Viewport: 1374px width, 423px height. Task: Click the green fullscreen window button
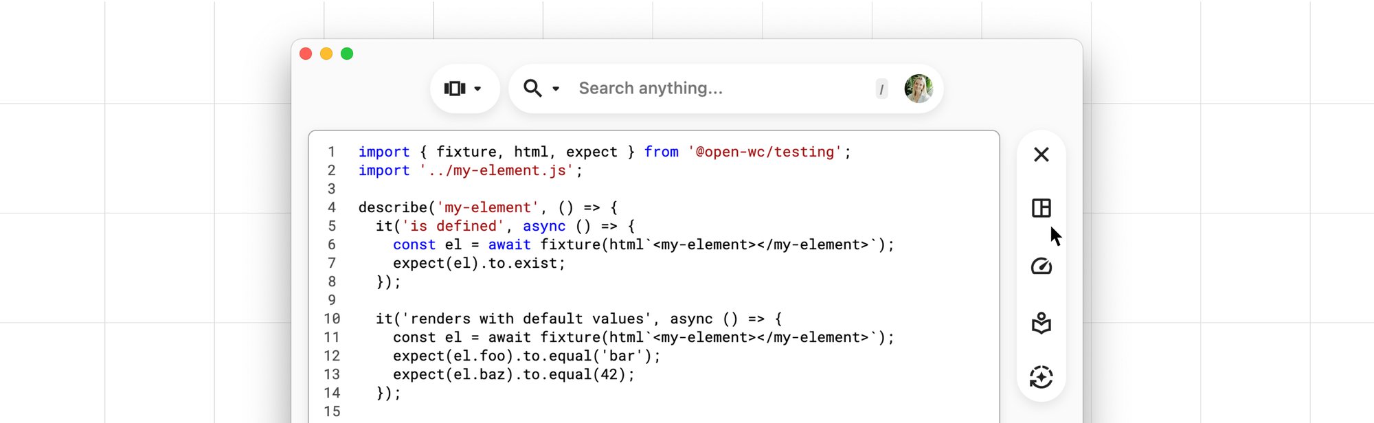point(347,54)
